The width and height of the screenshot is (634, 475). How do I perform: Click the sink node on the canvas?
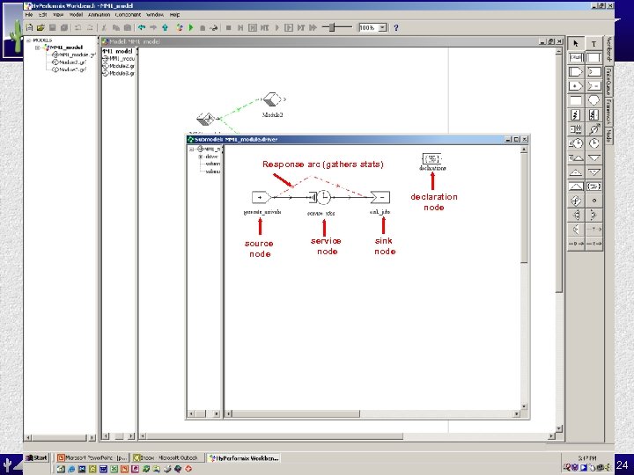pos(380,197)
